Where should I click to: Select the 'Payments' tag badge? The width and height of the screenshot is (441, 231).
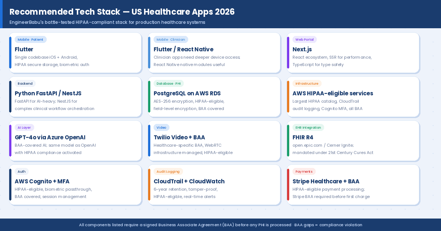coord(304,172)
